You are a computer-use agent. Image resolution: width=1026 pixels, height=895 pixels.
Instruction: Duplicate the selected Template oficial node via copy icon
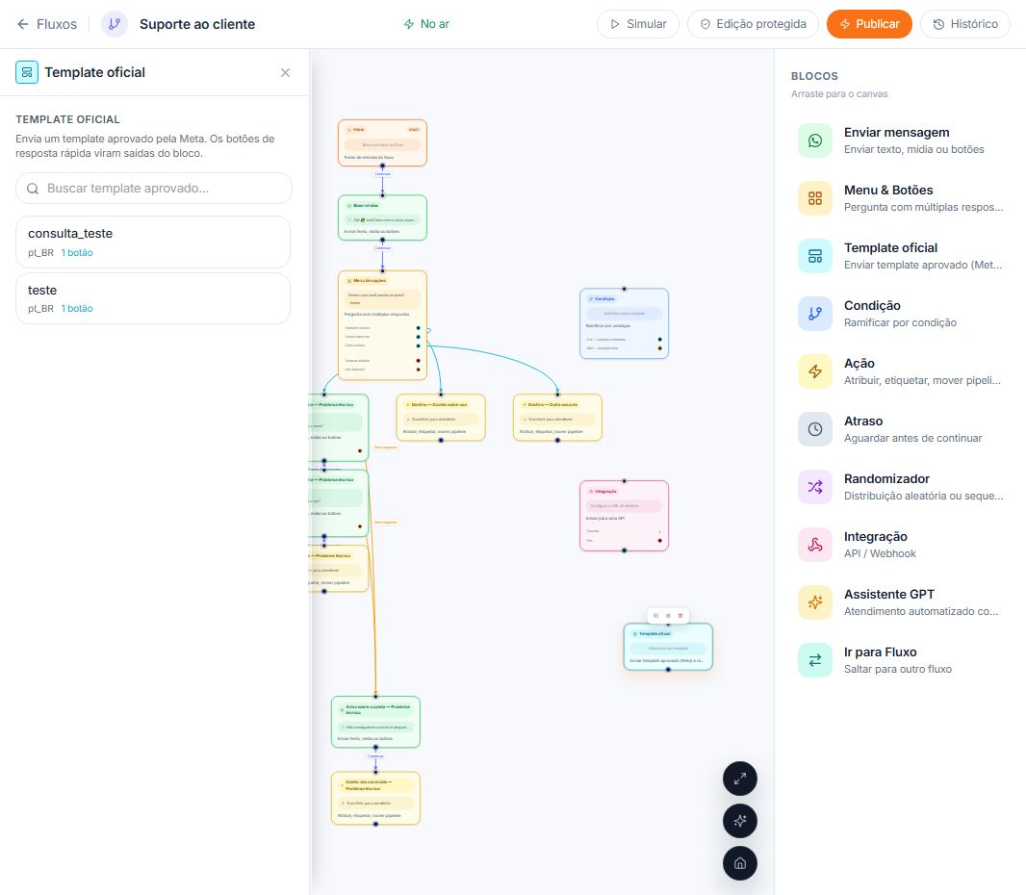(656, 616)
